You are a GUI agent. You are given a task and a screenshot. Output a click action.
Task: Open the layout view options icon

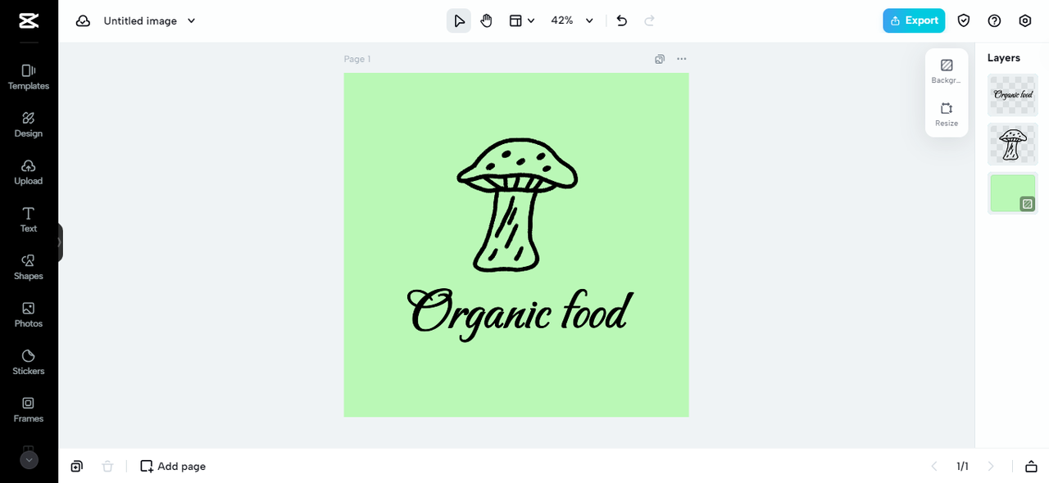pos(515,20)
